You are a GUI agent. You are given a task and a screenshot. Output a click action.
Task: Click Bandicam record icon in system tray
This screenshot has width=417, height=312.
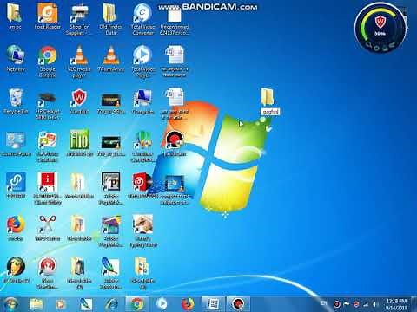336,304
